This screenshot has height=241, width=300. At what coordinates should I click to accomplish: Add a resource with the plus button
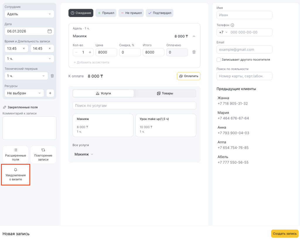pos(50,93)
